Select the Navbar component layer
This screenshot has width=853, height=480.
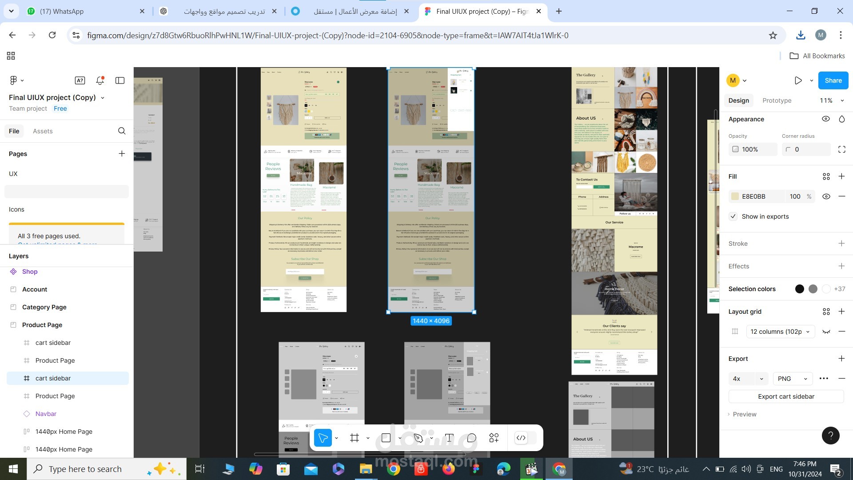(x=46, y=414)
